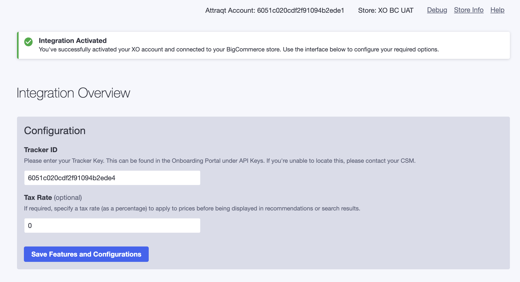Focus the Tax Rate input field
Screen dimensions: 520x282
112,226
